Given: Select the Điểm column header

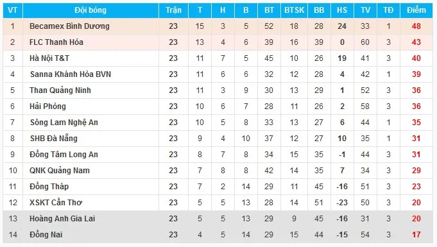Looking at the screenshot, I should click(416, 10).
